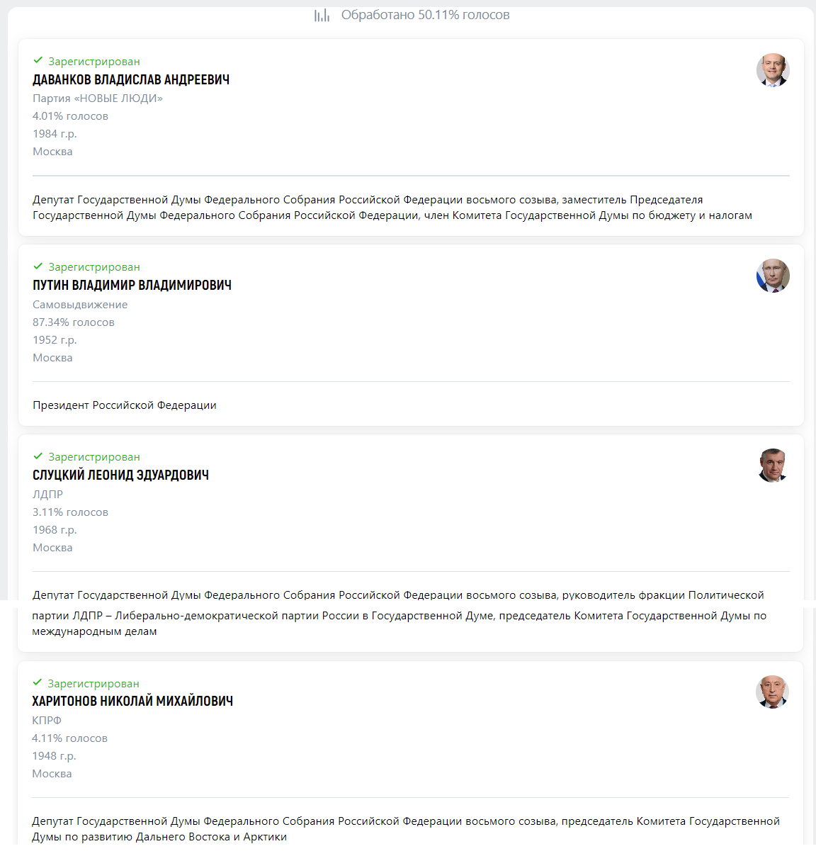This screenshot has height=856, width=816.
Task: Open the ДАВАНКОВ ВЛАДИСЛАВ АНДРЕЕВИЧ name heading
Action: [x=131, y=80]
